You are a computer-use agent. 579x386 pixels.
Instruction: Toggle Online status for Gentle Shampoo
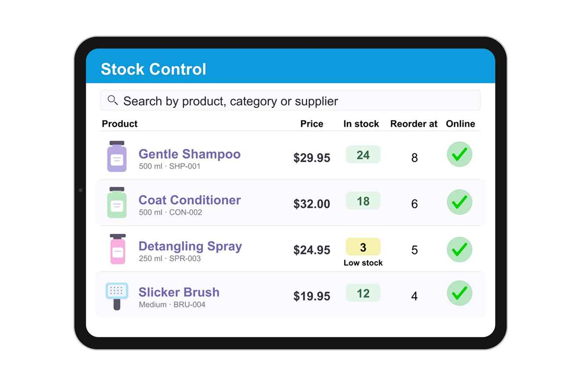coord(459,154)
